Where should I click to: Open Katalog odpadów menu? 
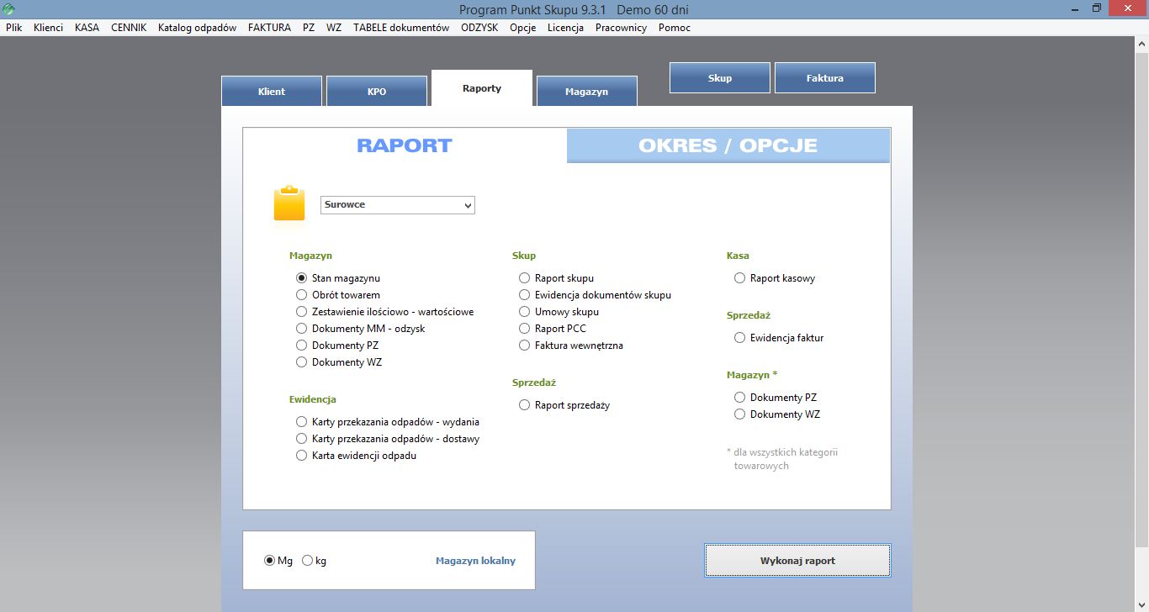coord(198,28)
